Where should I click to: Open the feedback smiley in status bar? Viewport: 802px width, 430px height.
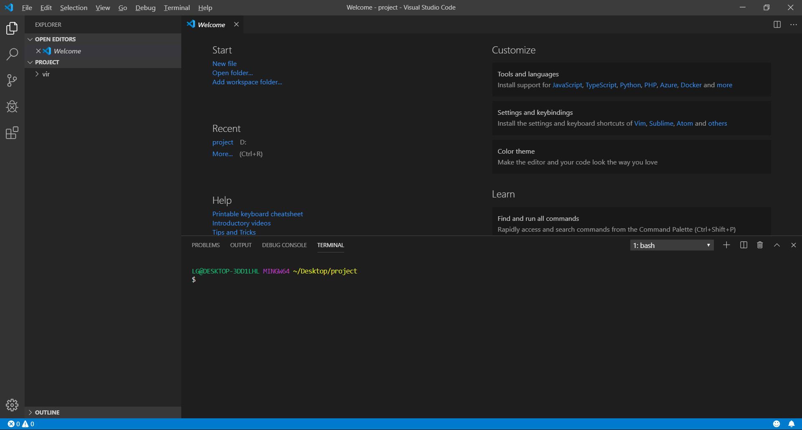tap(777, 424)
